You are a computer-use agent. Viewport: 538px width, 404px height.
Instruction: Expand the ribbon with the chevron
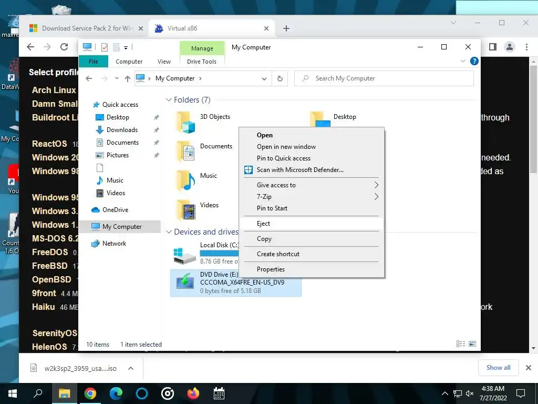coord(462,61)
